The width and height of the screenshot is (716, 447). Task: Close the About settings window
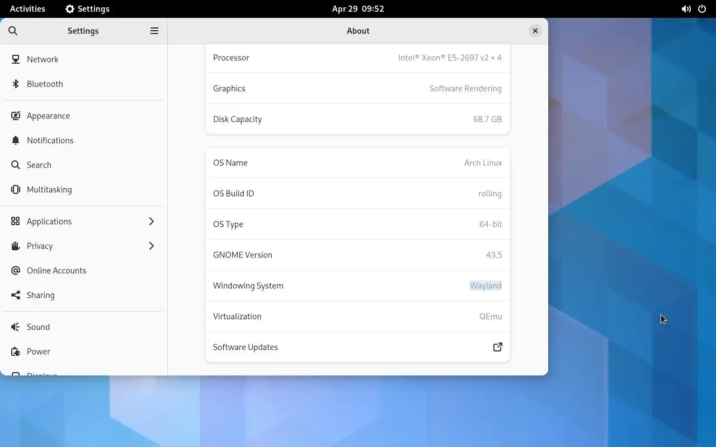535,31
